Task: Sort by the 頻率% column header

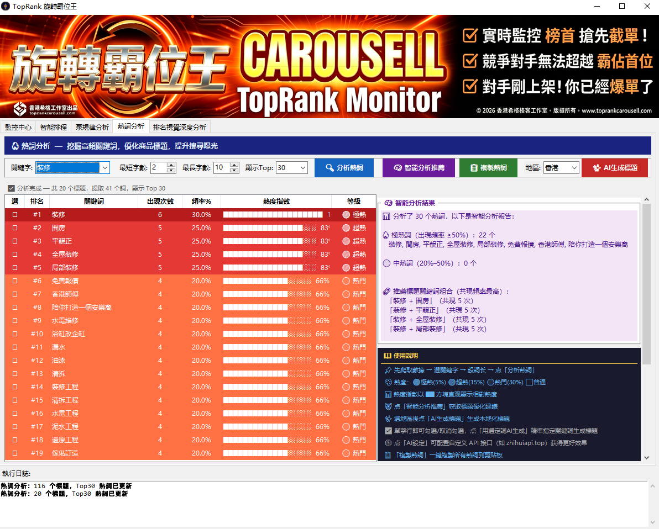Action: tap(201, 202)
